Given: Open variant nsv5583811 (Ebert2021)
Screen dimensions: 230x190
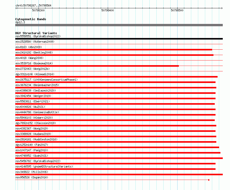Looking at the screenshot, I should (x=33, y=101).
